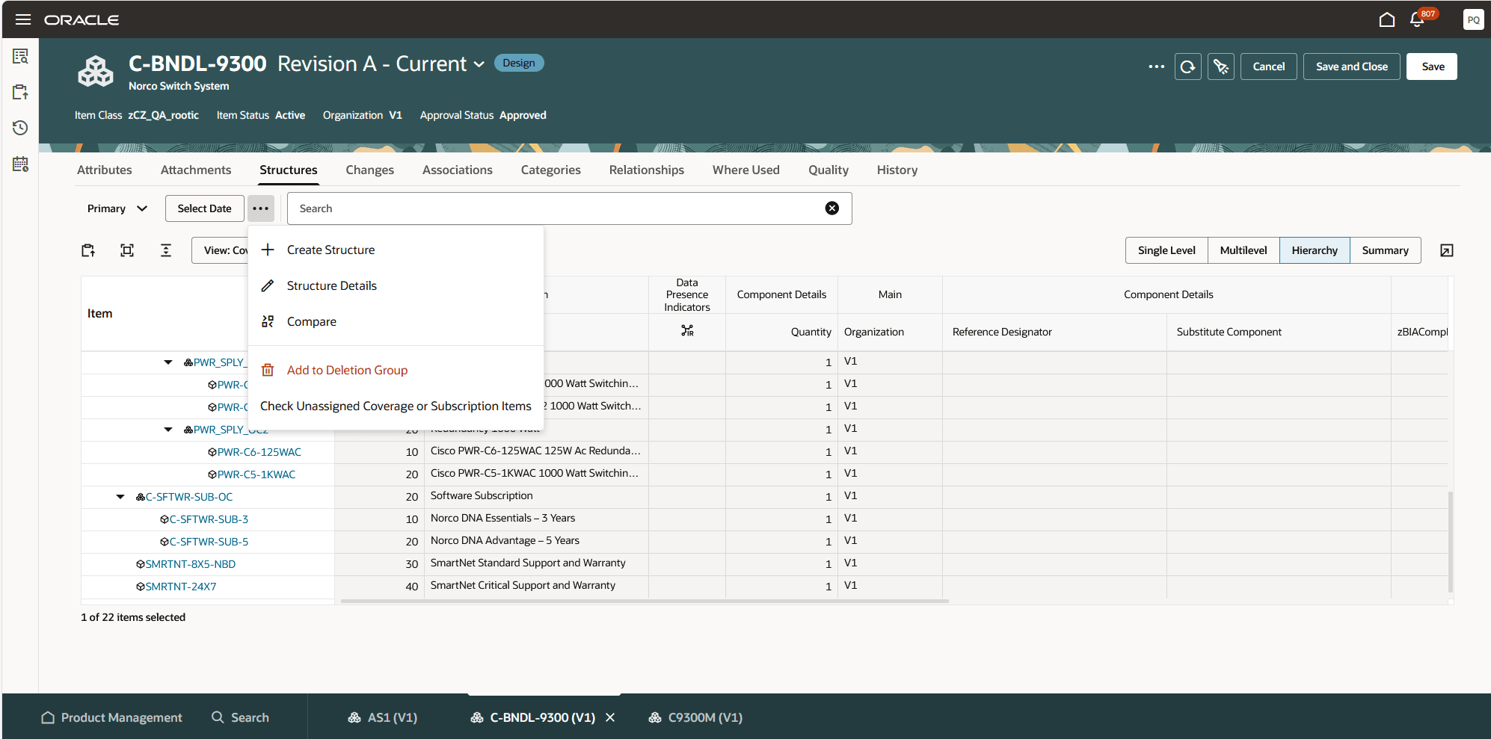Click the Select Date button
This screenshot has height=739, width=1491.
pos(204,208)
